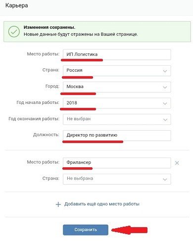This screenshot has height=241, width=193.
Task: Click the green checkmark success icon
Action: click(14, 32)
